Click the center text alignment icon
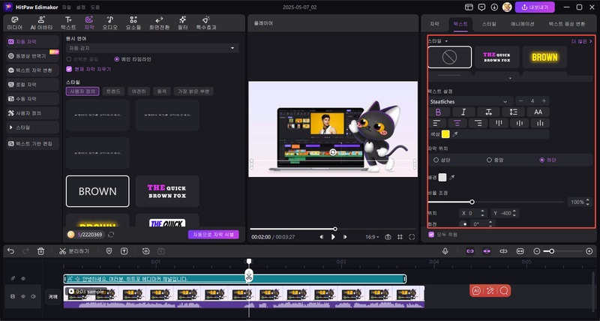This screenshot has height=321, width=600. pyautogui.click(x=457, y=123)
